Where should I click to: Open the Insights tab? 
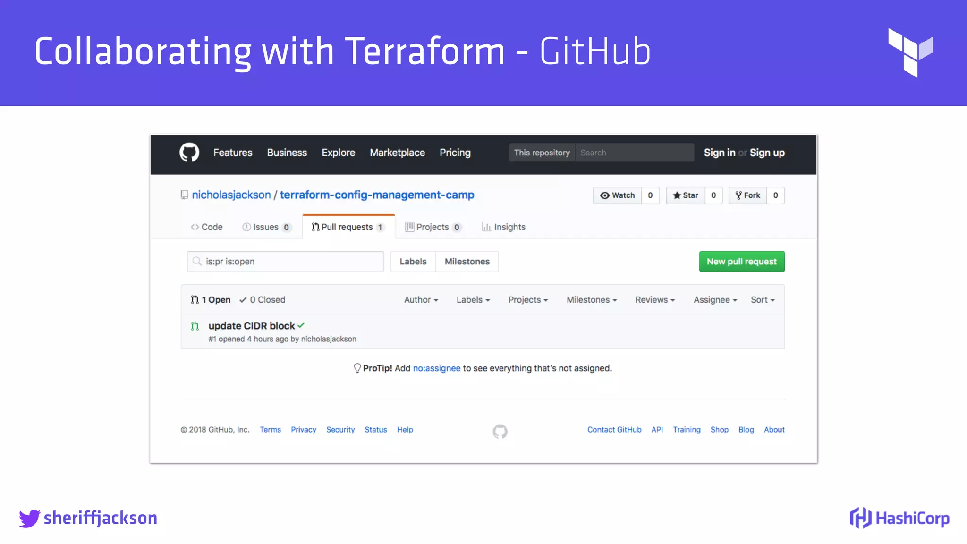(x=503, y=227)
